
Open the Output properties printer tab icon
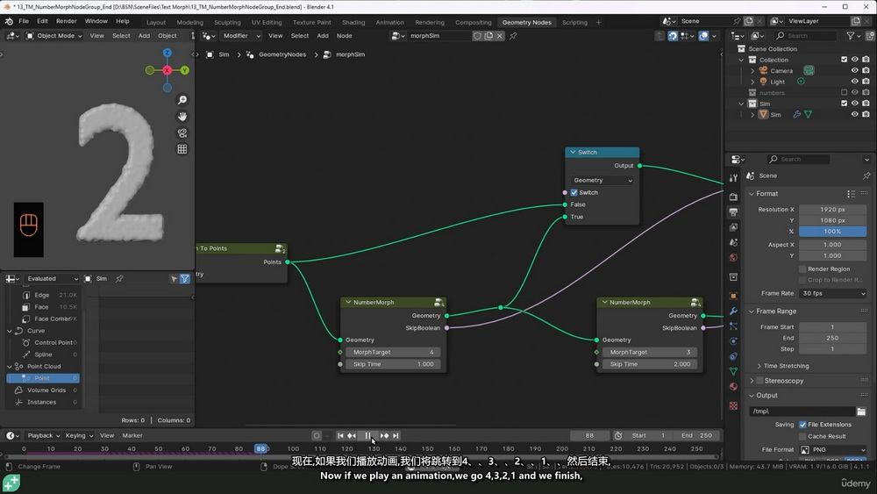[733, 212]
